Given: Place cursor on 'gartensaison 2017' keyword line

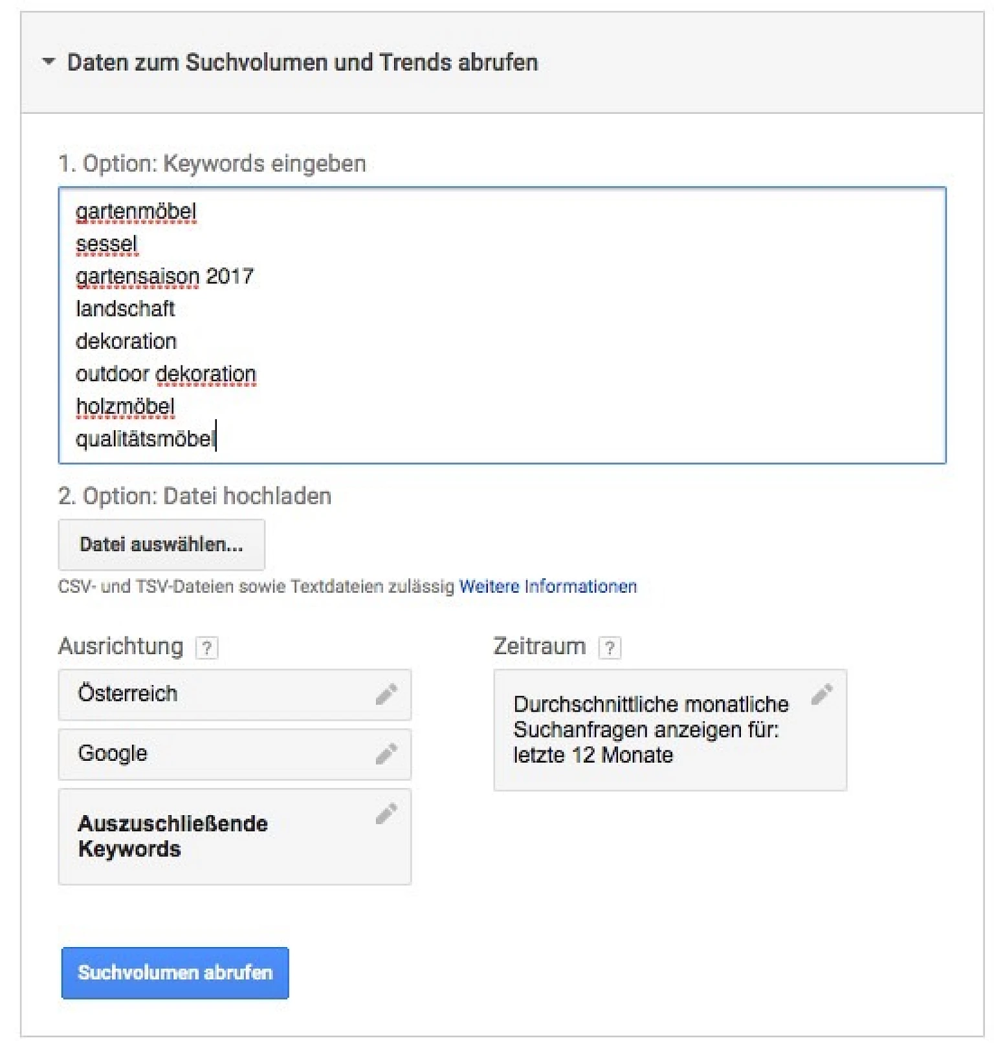Looking at the screenshot, I should [x=165, y=277].
